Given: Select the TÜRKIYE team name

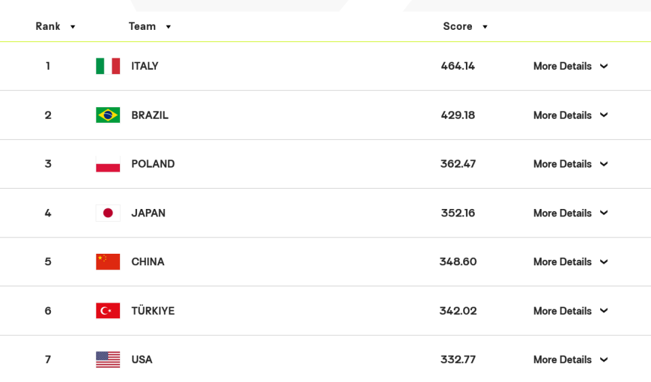Looking at the screenshot, I should click(153, 311).
